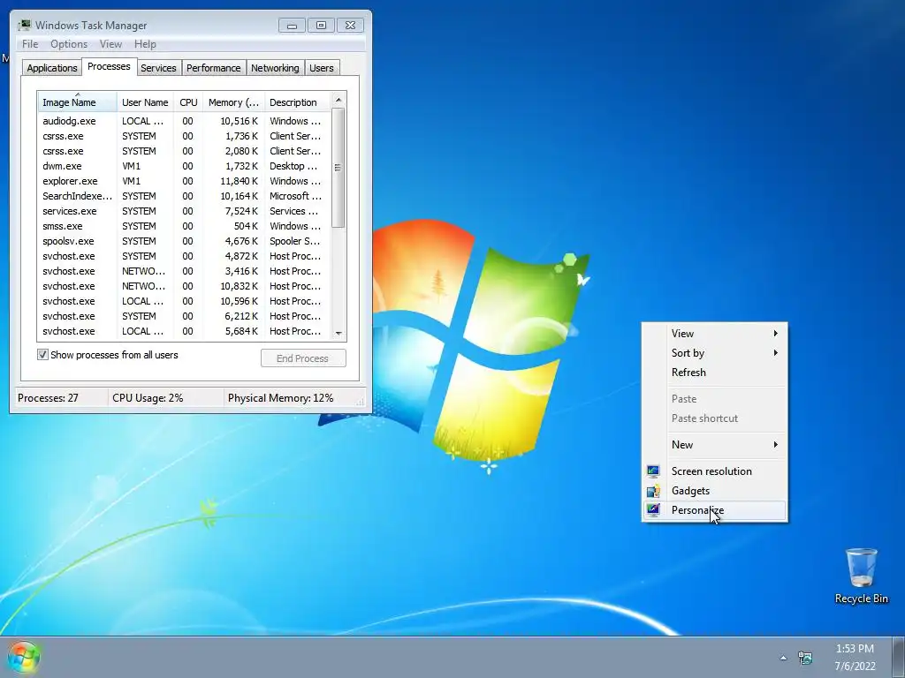Click the network tray icon

[805, 657]
